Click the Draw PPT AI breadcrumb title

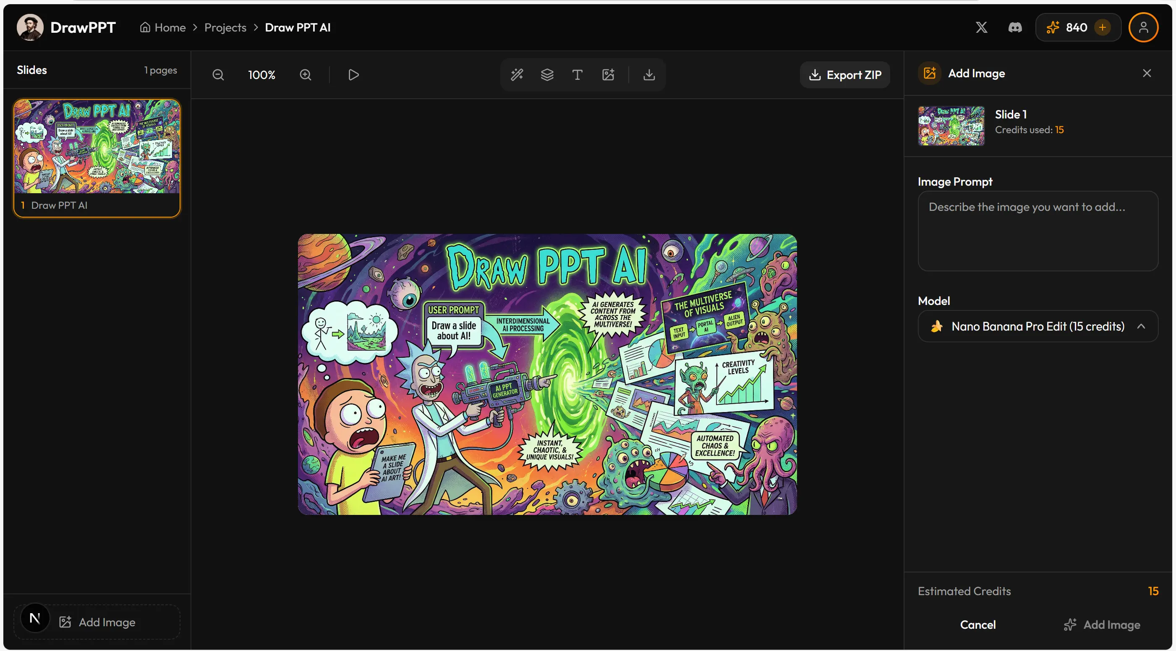point(298,27)
